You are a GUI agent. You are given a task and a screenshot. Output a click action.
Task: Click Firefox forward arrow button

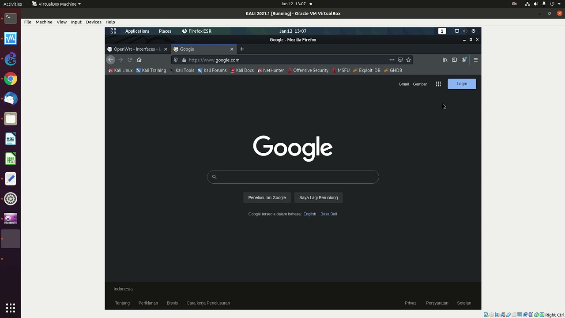120,60
